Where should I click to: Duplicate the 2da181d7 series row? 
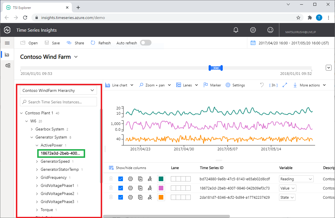pyautogui.click(x=140, y=197)
